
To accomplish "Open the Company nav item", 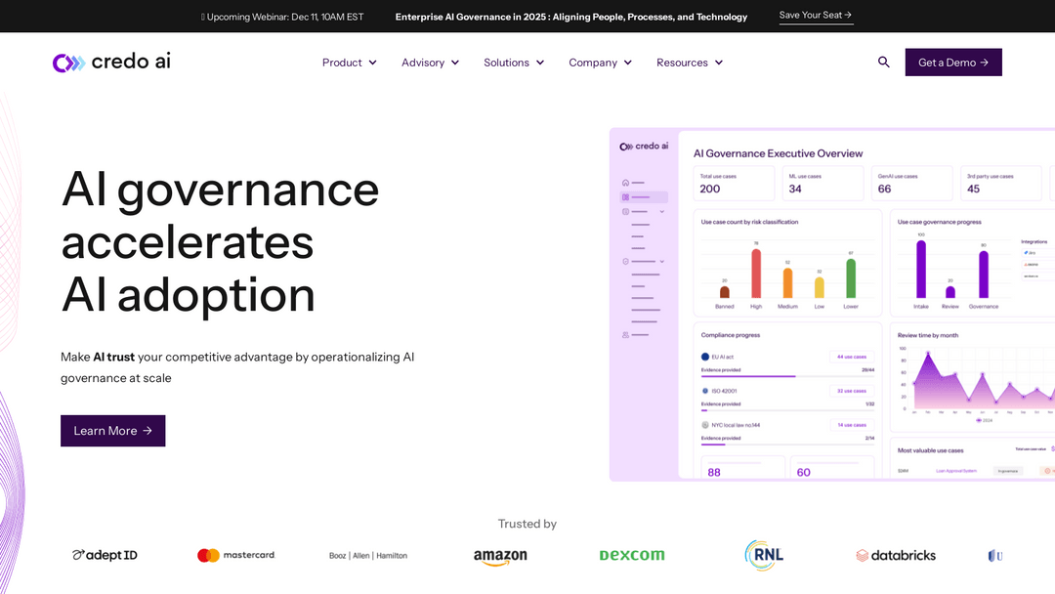I will (593, 63).
